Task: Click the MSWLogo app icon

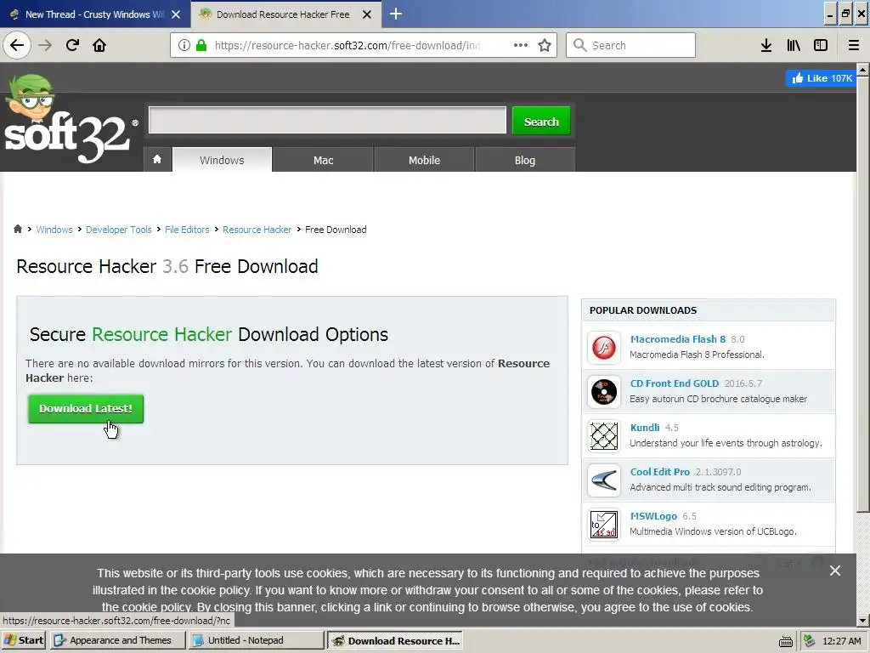Action: tap(604, 525)
